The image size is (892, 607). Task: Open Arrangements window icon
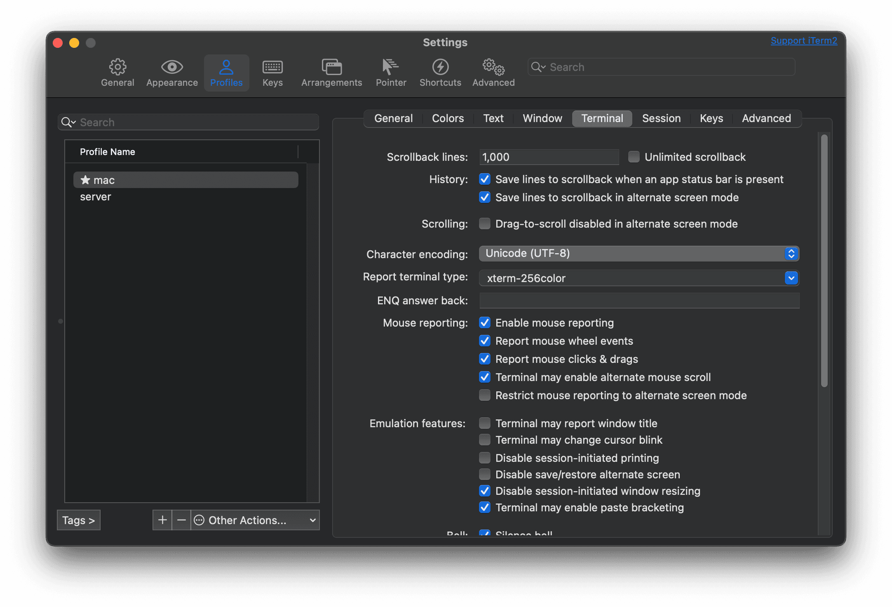[x=331, y=67]
